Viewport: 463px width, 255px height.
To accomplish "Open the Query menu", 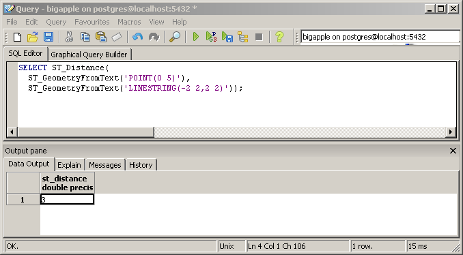I will tap(56, 22).
